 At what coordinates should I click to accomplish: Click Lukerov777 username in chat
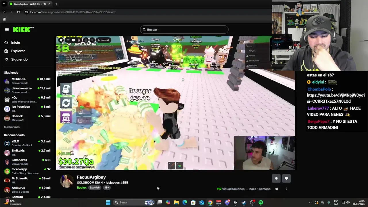(318, 108)
